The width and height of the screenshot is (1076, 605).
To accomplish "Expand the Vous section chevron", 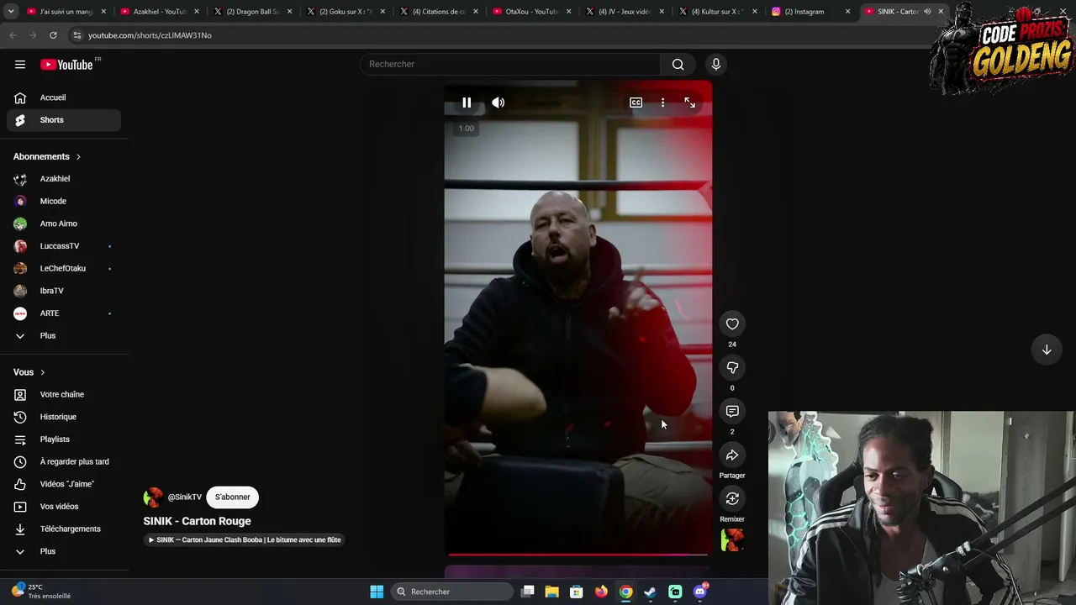I will tap(42, 372).
